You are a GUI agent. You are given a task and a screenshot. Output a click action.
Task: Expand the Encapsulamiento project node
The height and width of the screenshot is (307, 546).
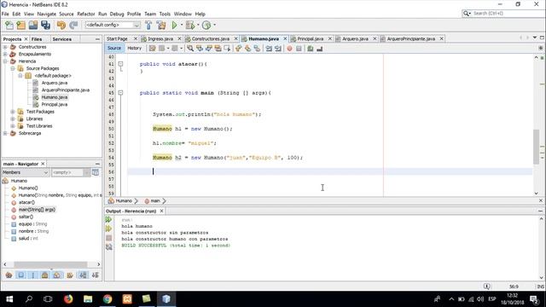tap(5, 54)
